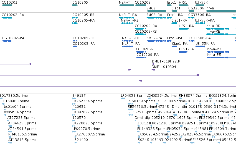Open EST EK097022.5prime
Image resolution: width=236 pixels, height=144 pixels.
click(87, 112)
